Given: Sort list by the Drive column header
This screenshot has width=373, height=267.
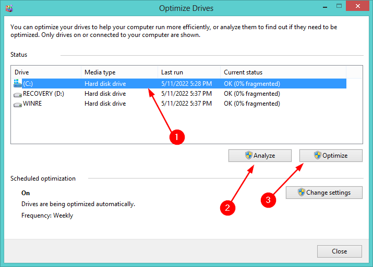Looking at the screenshot, I should pos(46,72).
